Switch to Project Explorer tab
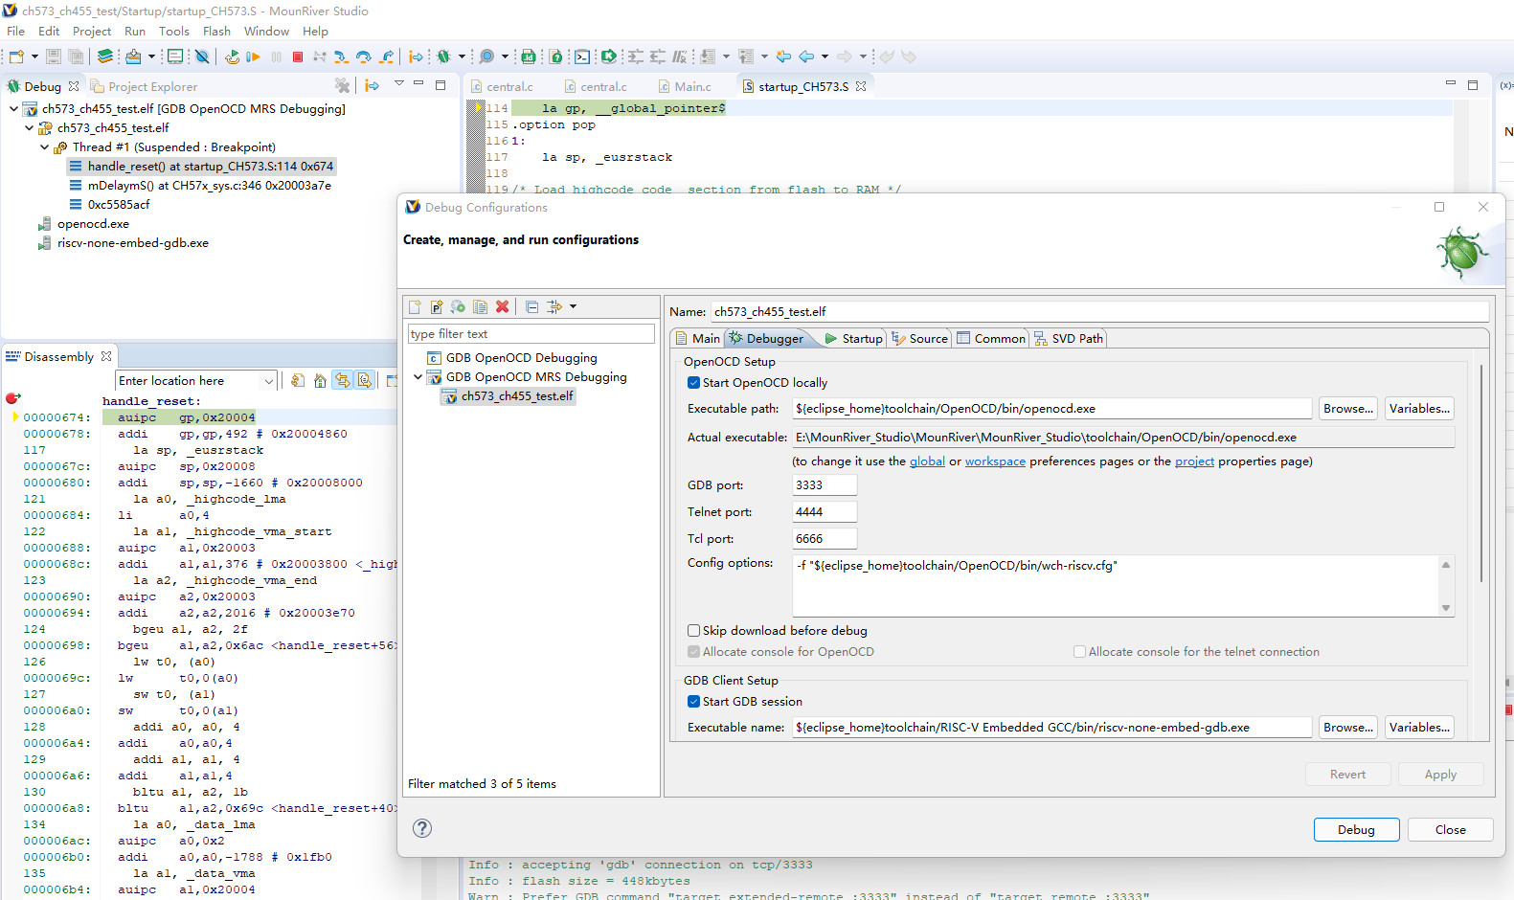Image resolution: width=1514 pixels, height=900 pixels. (x=144, y=86)
